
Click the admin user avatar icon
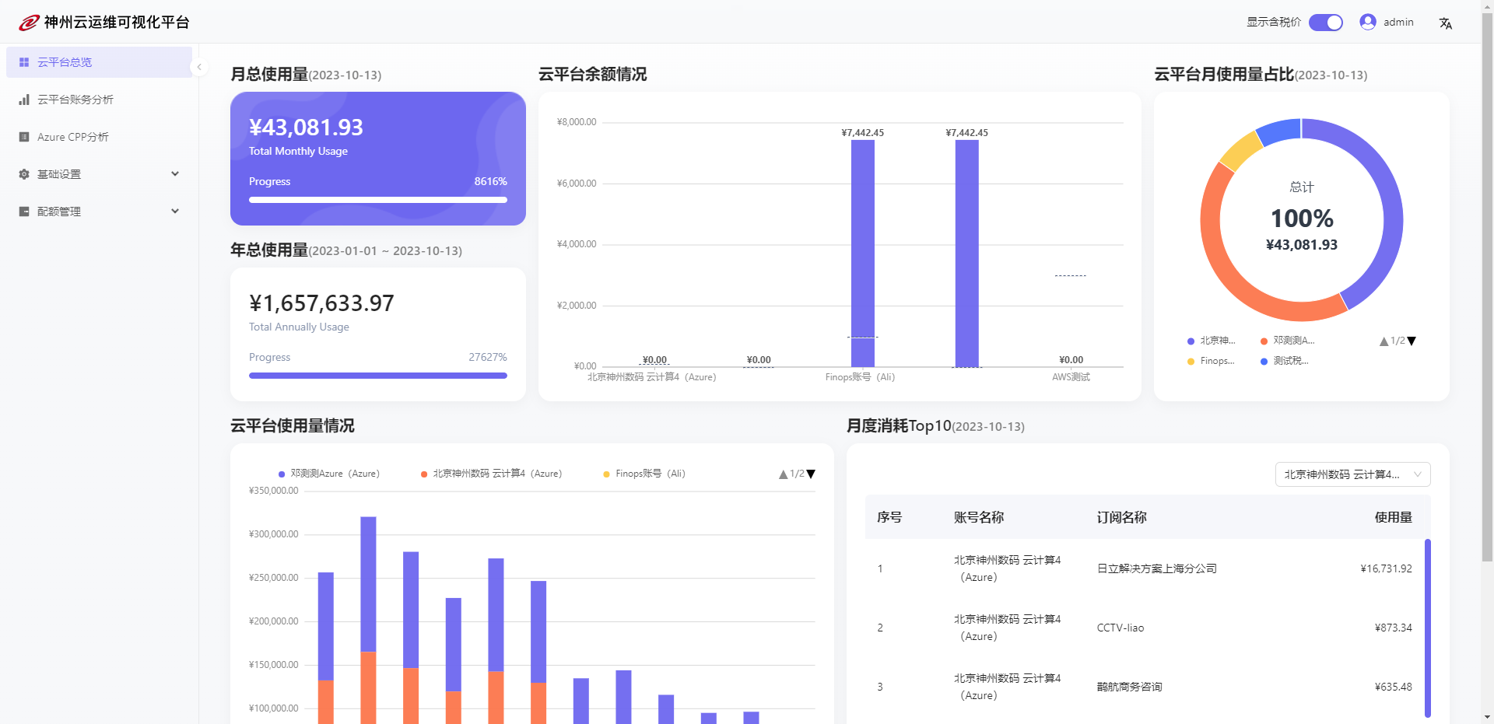click(x=1368, y=22)
